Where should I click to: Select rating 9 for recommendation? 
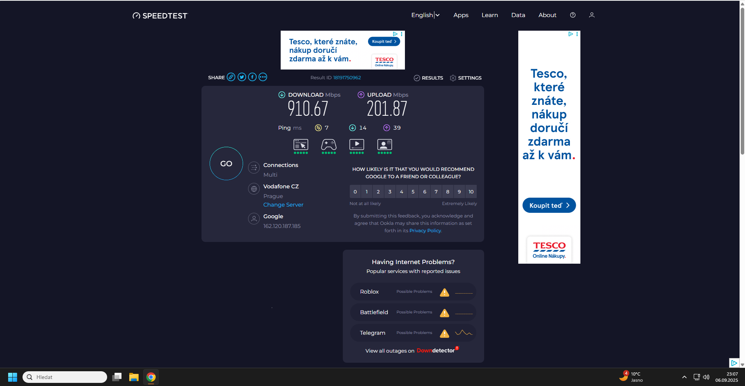459,191
